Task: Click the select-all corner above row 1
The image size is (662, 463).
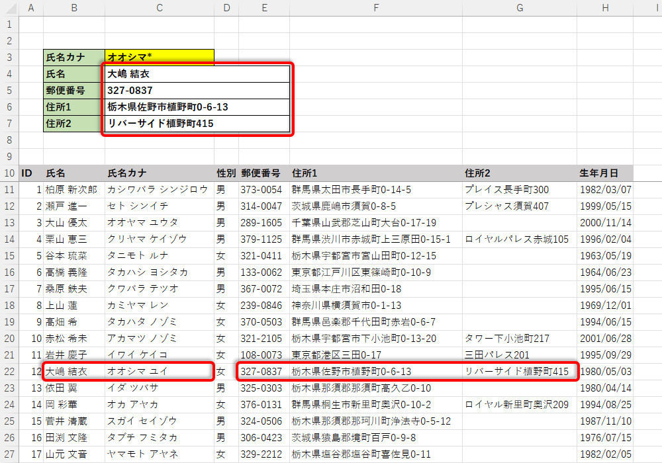Action: [x=9, y=7]
